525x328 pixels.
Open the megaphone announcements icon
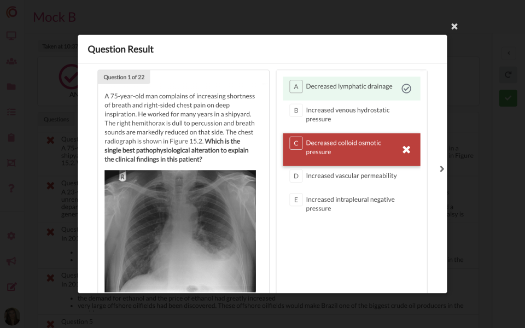coord(11,261)
